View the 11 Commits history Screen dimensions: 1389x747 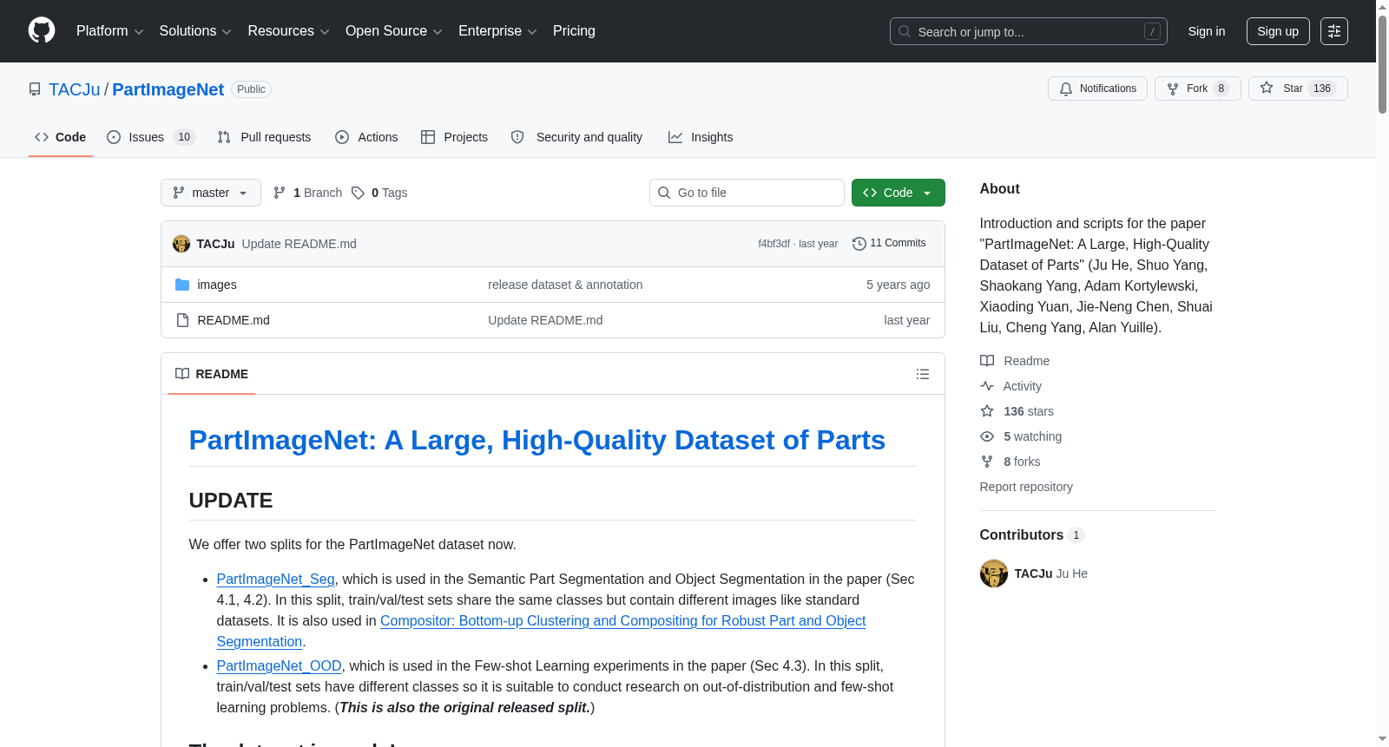coord(889,243)
